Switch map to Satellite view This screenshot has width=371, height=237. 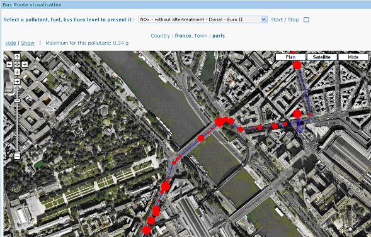click(321, 57)
